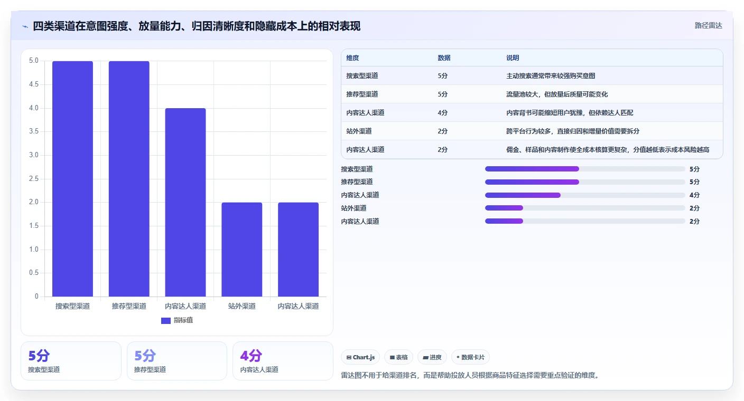Click the 路径雷达 label in the header
The image size is (744, 401).
click(708, 25)
